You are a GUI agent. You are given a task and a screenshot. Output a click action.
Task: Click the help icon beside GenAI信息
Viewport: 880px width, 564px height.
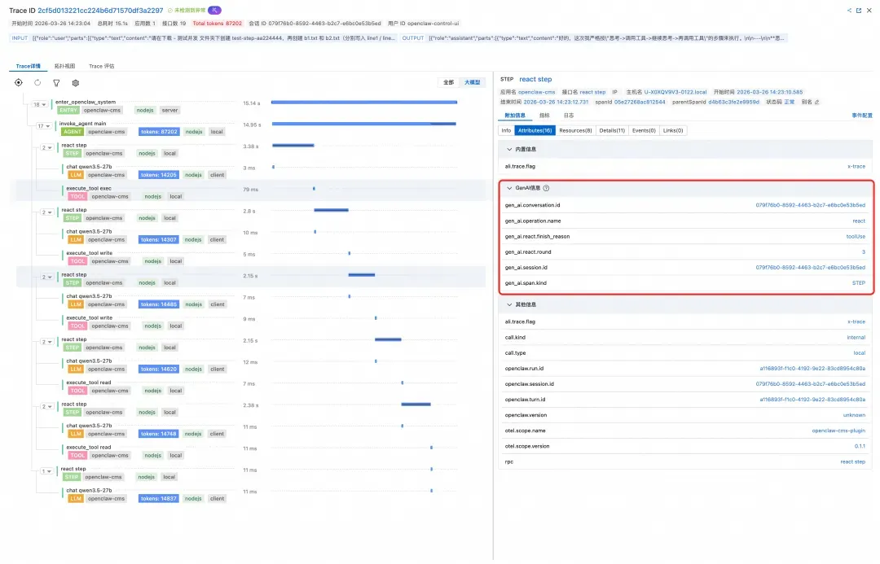tap(546, 187)
